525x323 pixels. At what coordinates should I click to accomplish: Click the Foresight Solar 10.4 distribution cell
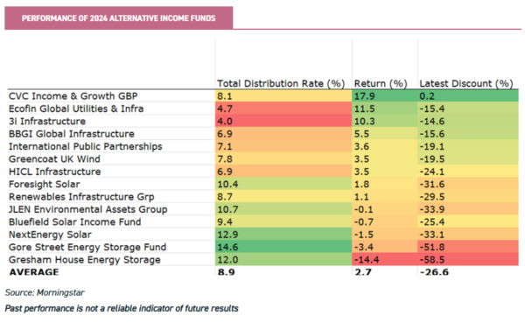[283, 185]
